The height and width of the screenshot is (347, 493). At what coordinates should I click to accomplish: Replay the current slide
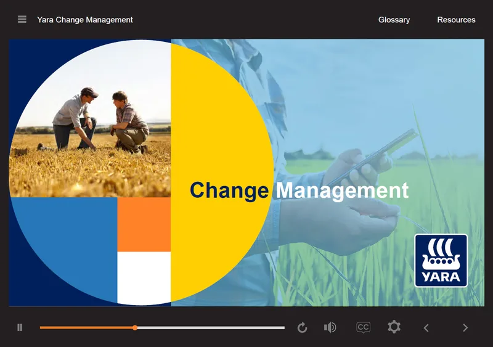coord(302,327)
